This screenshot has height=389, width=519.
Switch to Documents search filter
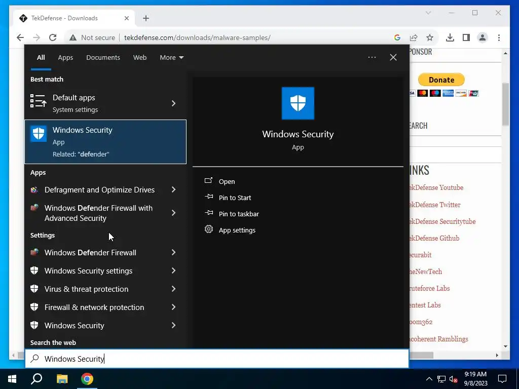pyautogui.click(x=103, y=58)
